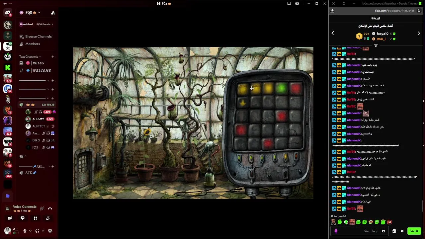The image size is (425, 239).
Task: Select the live voice channel with timer 12:48:38
Action: tap(37, 105)
